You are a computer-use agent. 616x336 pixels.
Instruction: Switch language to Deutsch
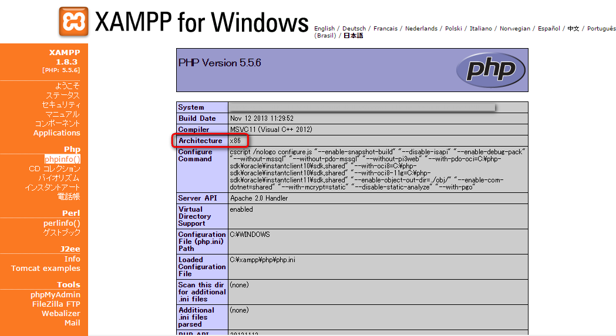point(354,28)
